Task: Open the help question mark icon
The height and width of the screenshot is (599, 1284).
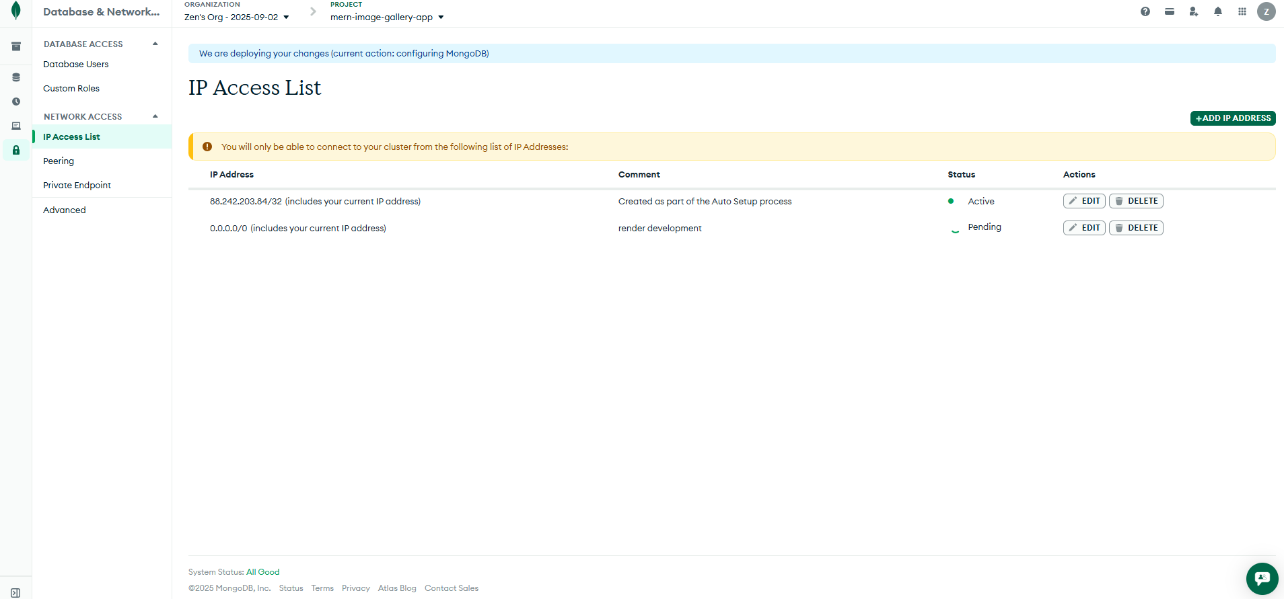Action: tap(1145, 11)
